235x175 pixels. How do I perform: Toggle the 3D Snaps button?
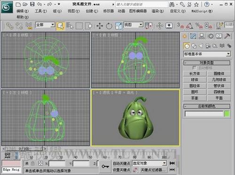(180, 26)
